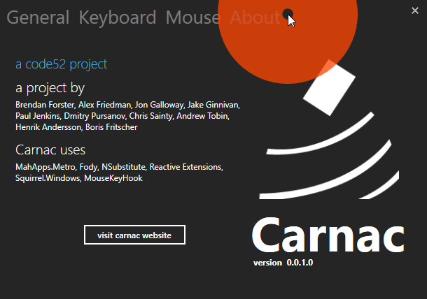The height and width of the screenshot is (299, 427).
Task: Switch to the General tab
Action: click(38, 17)
